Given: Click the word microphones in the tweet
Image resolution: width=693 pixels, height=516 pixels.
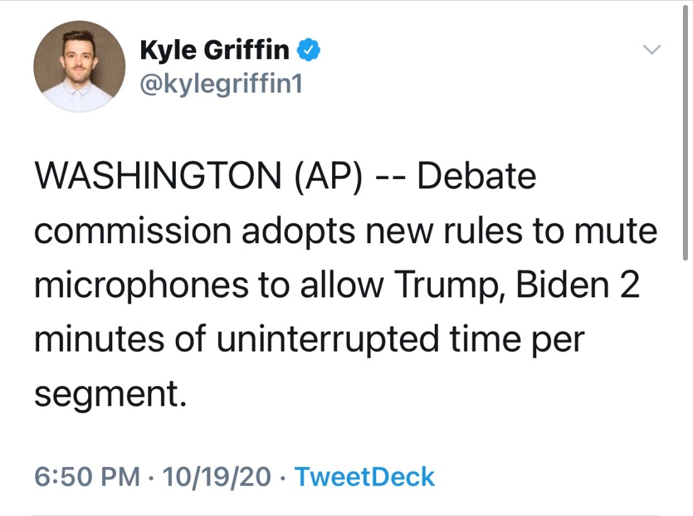Looking at the screenshot, I should (141, 285).
